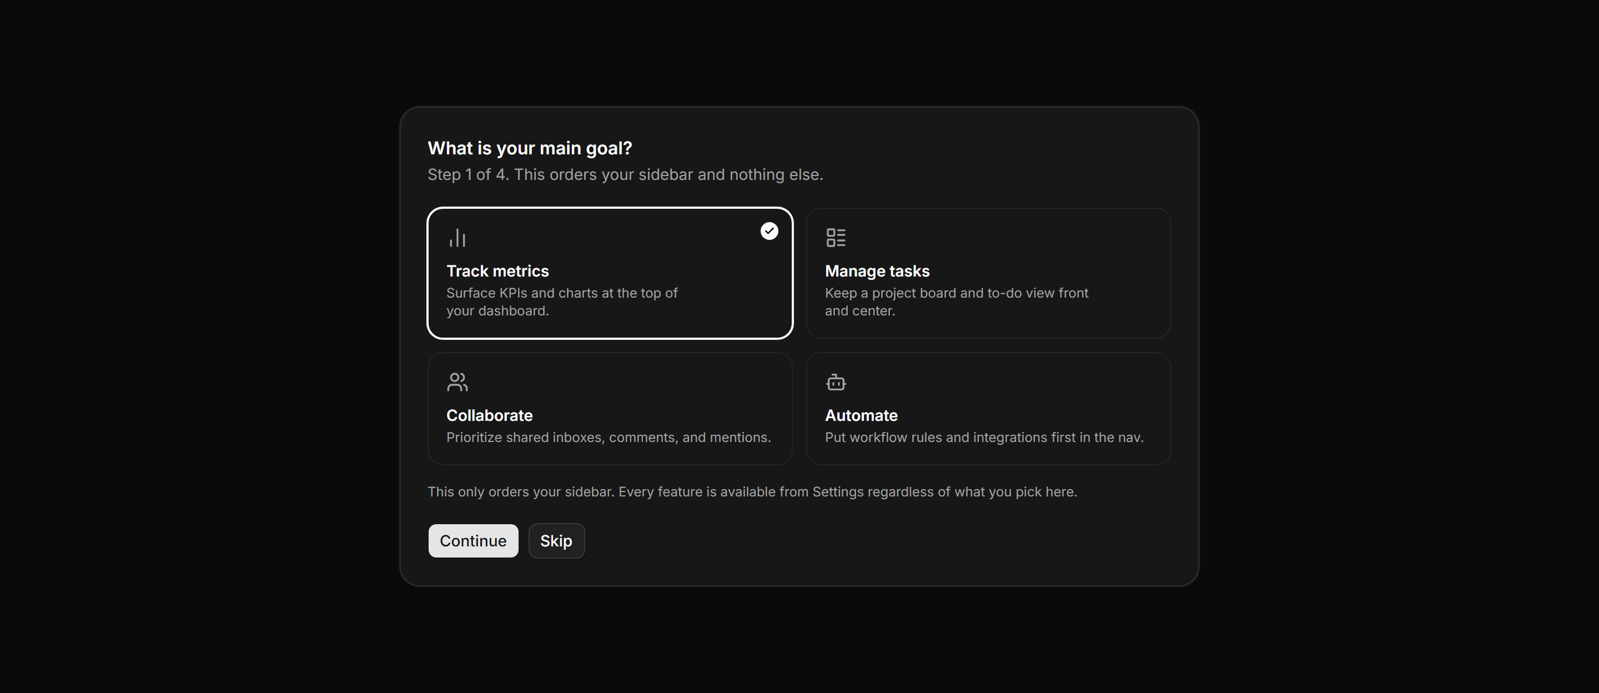Screen dimensions: 1599x693
Task: Click 'Surface KPIs and charts' description text
Action: pos(562,302)
